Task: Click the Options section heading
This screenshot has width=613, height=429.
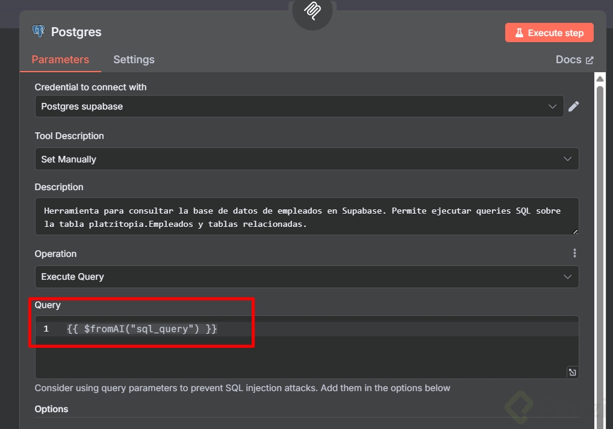Action: (51, 409)
